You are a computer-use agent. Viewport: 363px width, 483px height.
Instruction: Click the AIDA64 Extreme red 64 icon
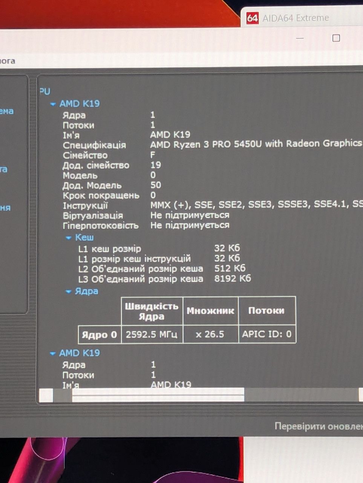[252, 18]
